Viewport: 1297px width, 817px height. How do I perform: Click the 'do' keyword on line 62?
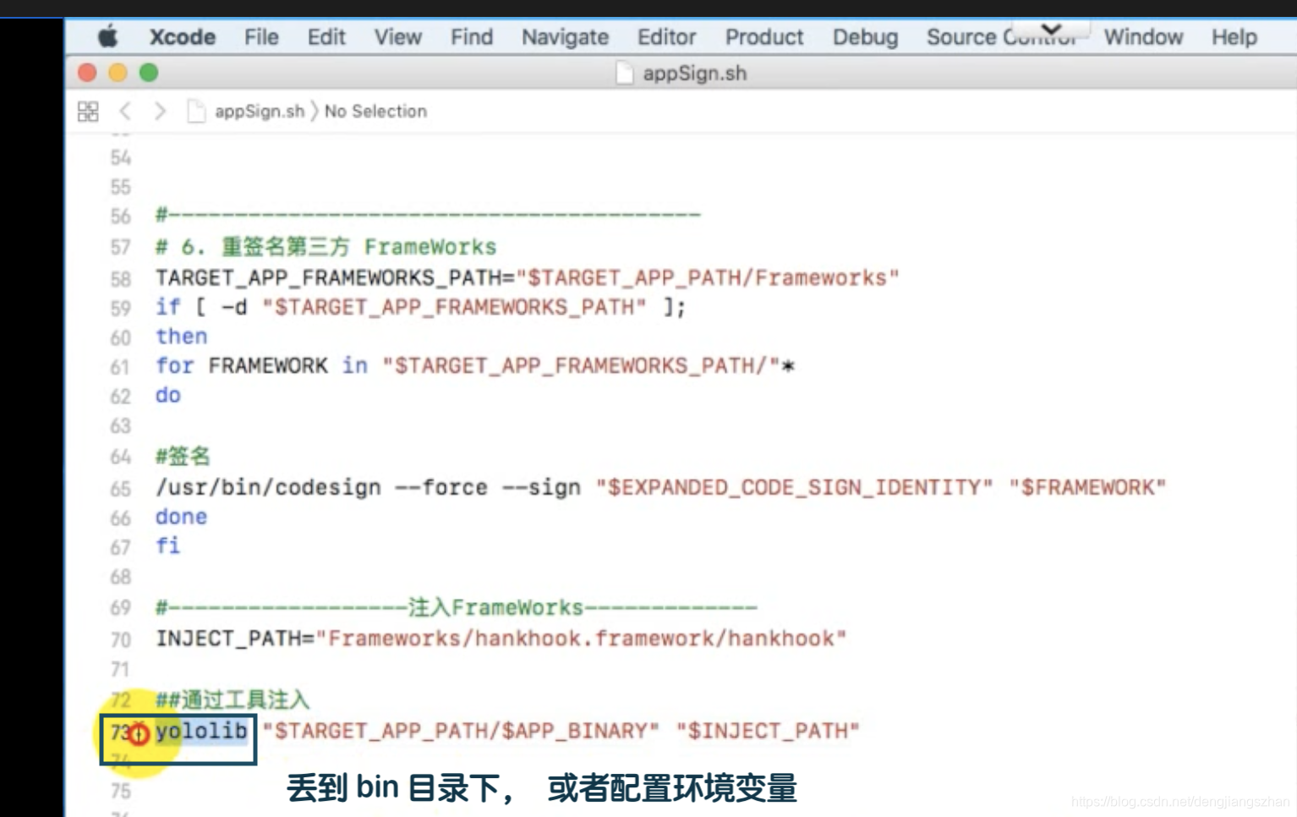click(167, 395)
